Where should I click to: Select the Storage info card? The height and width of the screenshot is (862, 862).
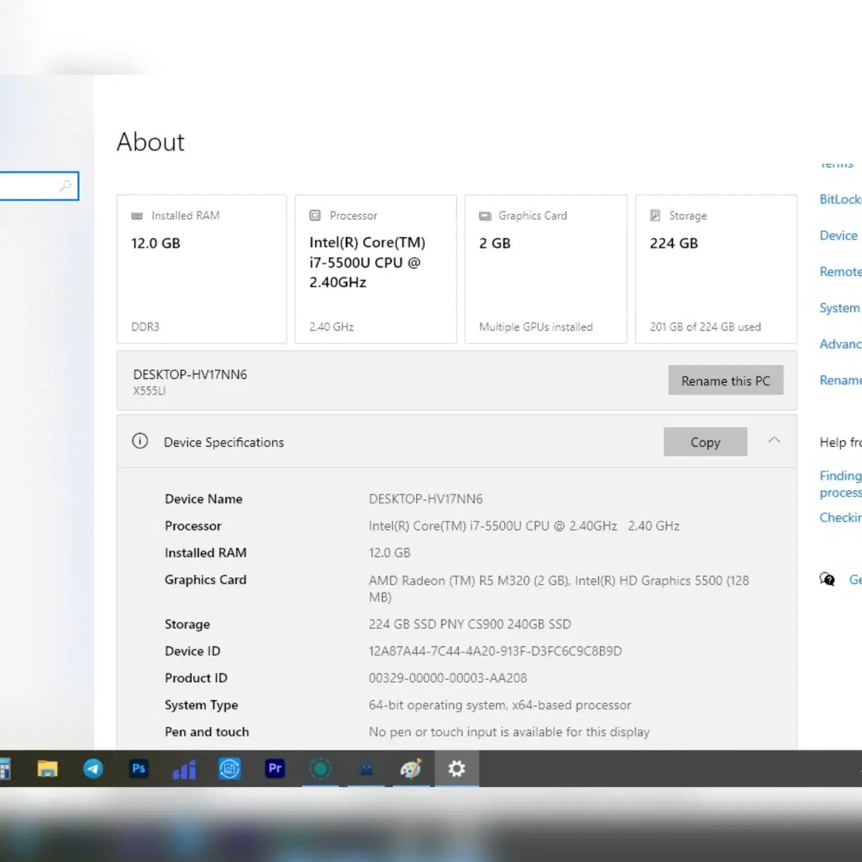pos(715,269)
